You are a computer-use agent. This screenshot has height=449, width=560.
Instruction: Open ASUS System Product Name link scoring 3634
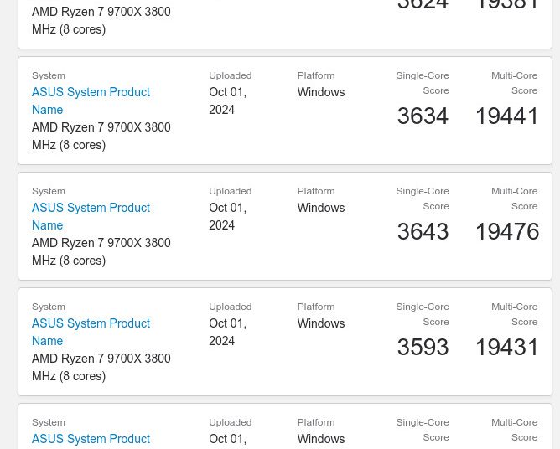pos(91,101)
